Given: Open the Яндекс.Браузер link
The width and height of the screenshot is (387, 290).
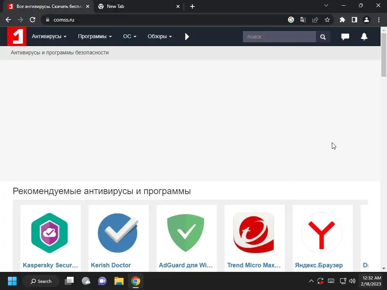Looking at the screenshot, I should pos(319,265).
